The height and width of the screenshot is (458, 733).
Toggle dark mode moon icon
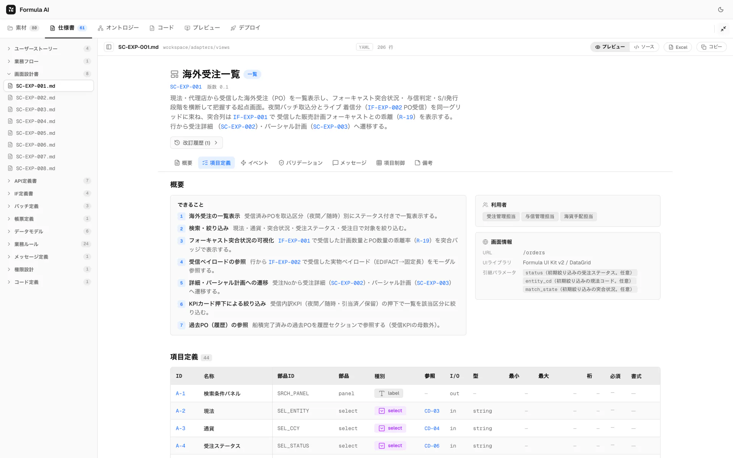pyautogui.click(x=720, y=10)
